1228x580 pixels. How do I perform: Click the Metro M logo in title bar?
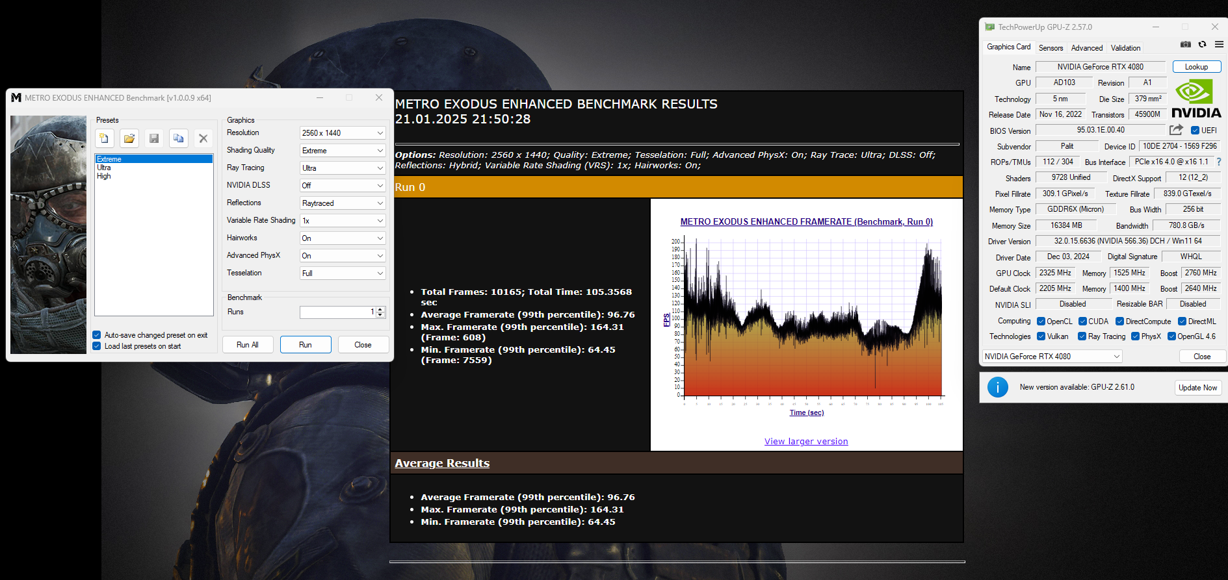pyautogui.click(x=16, y=97)
